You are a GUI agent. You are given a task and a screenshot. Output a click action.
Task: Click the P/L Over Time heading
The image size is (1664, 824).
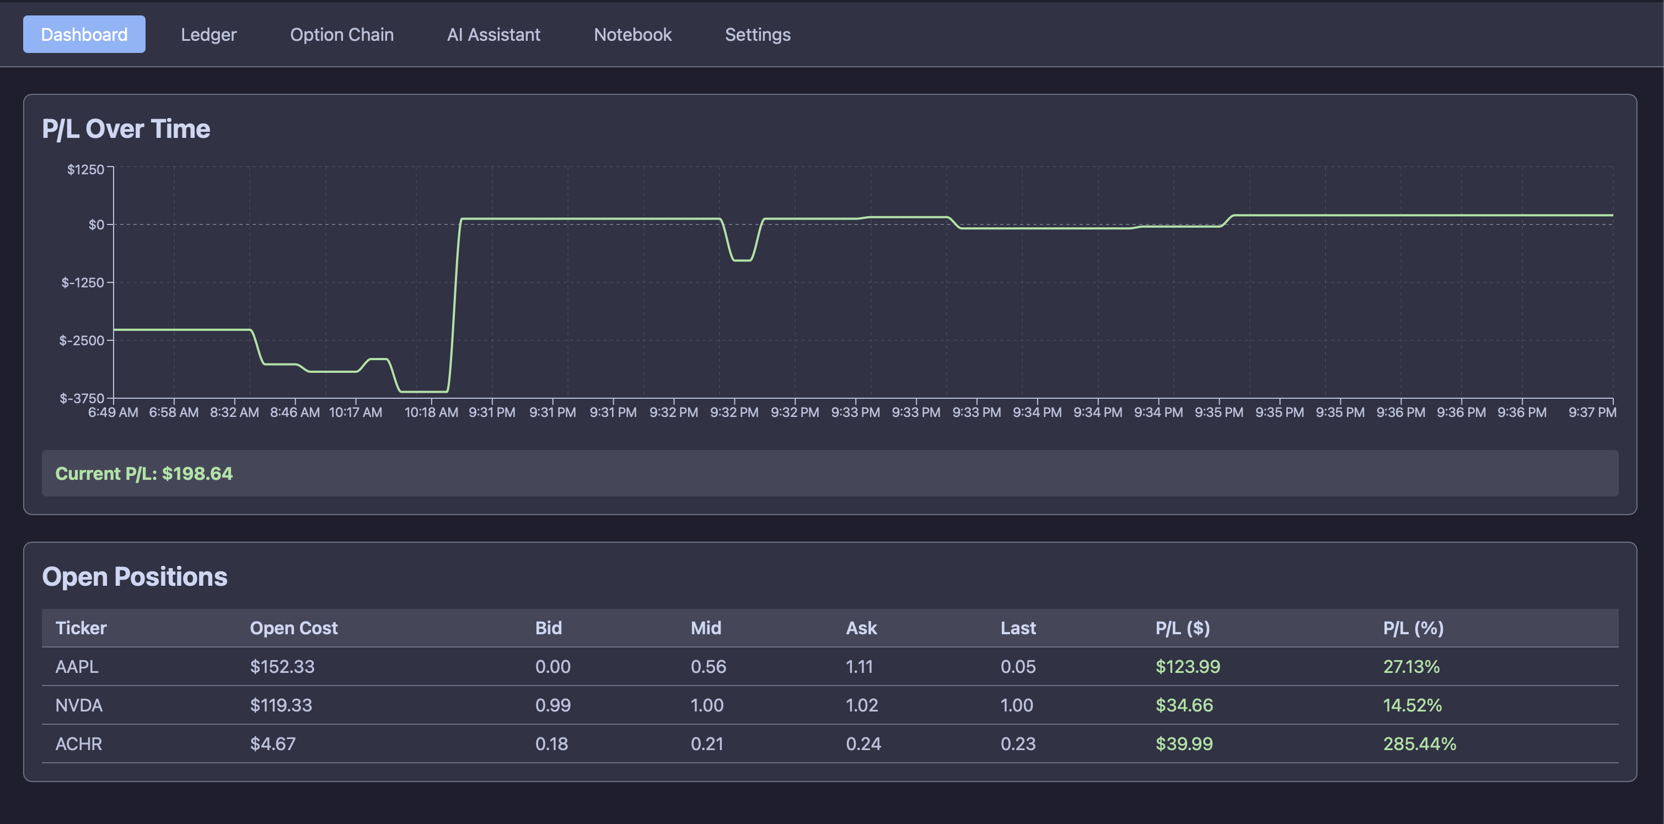(126, 129)
